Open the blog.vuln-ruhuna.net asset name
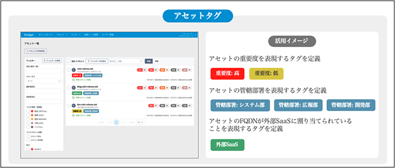Screen dimensions: 395x168 coord(88,86)
